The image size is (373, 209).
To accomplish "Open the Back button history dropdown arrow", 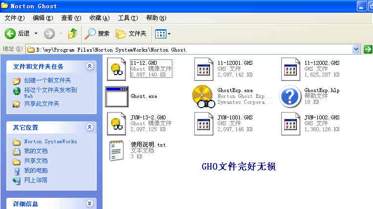I will point(36,34).
